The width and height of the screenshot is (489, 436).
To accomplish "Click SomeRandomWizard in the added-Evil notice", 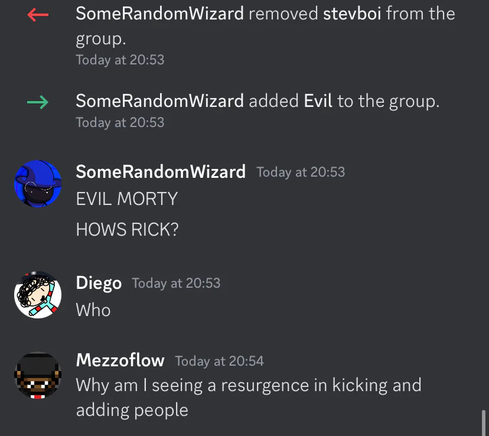I will tap(159, 101).
